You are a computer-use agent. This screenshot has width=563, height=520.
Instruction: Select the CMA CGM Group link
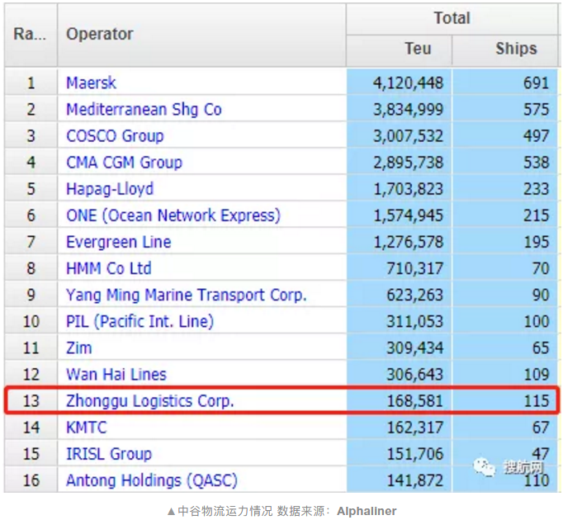click(x=124, y=162)
